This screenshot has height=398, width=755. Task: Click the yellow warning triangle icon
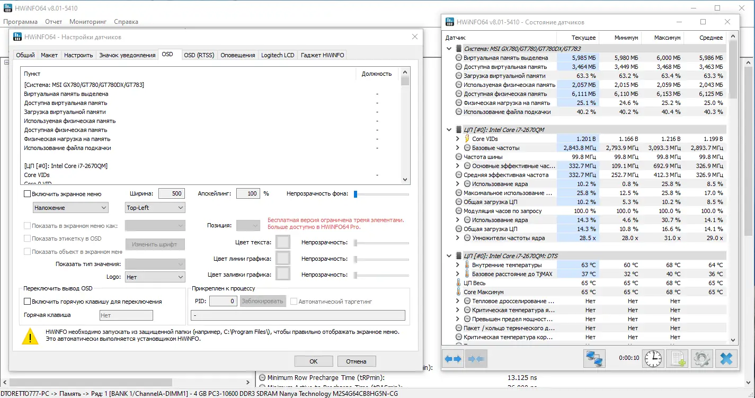tap(31, 336)
